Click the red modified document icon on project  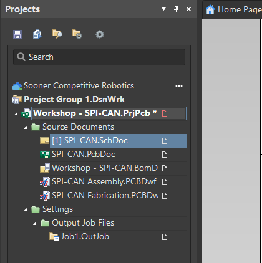pyautogui.click(x=165, y=113)
